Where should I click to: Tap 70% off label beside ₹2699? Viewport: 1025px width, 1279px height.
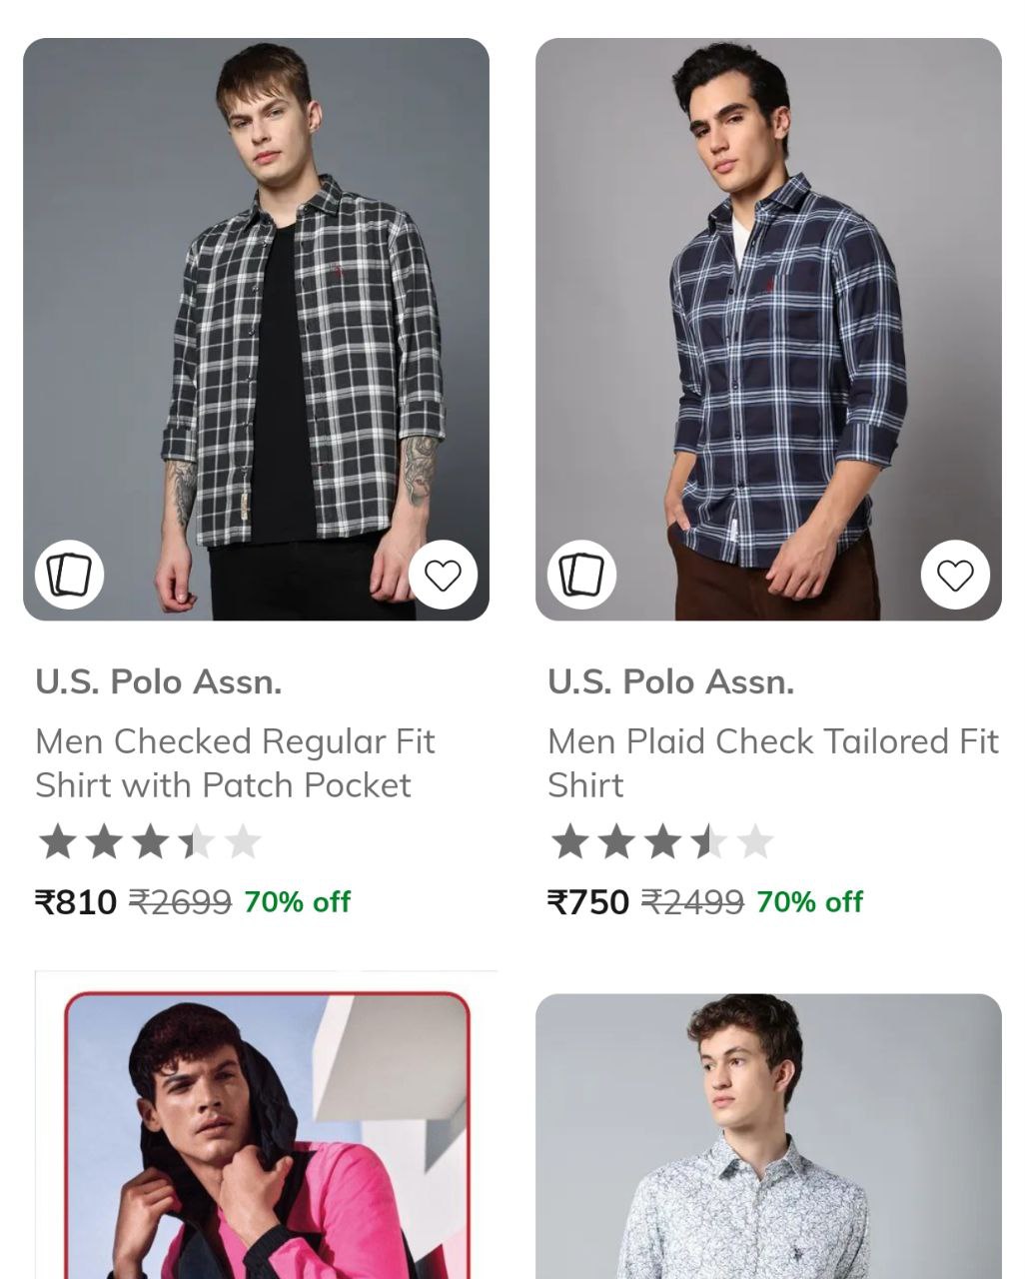[297, 902]
